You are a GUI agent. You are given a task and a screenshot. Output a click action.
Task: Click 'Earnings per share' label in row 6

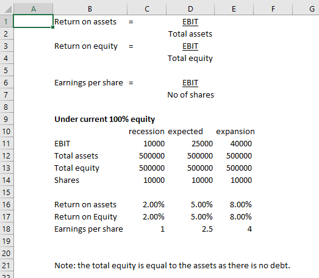(88, 83)
